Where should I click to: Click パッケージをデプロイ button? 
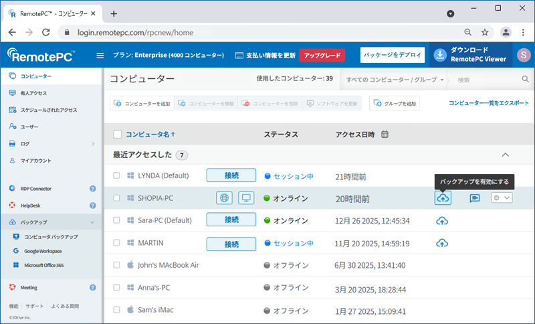point(393,55)
